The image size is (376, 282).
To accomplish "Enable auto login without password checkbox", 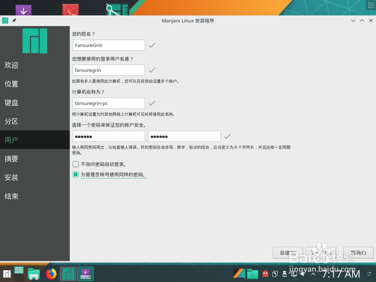I will point(76,164).
